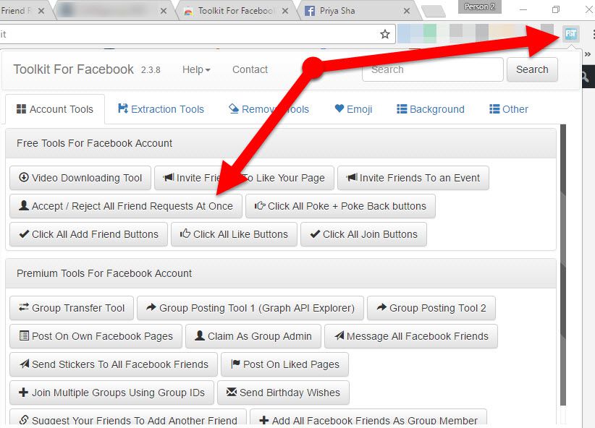
Task: Close the Toolkit For Facebook browser tab
Action: pyautogui.click(x=285, y=11)
